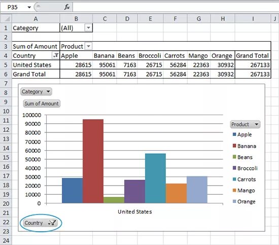
Task: Select the light blue Orange bar
Action: click(197, 190)
